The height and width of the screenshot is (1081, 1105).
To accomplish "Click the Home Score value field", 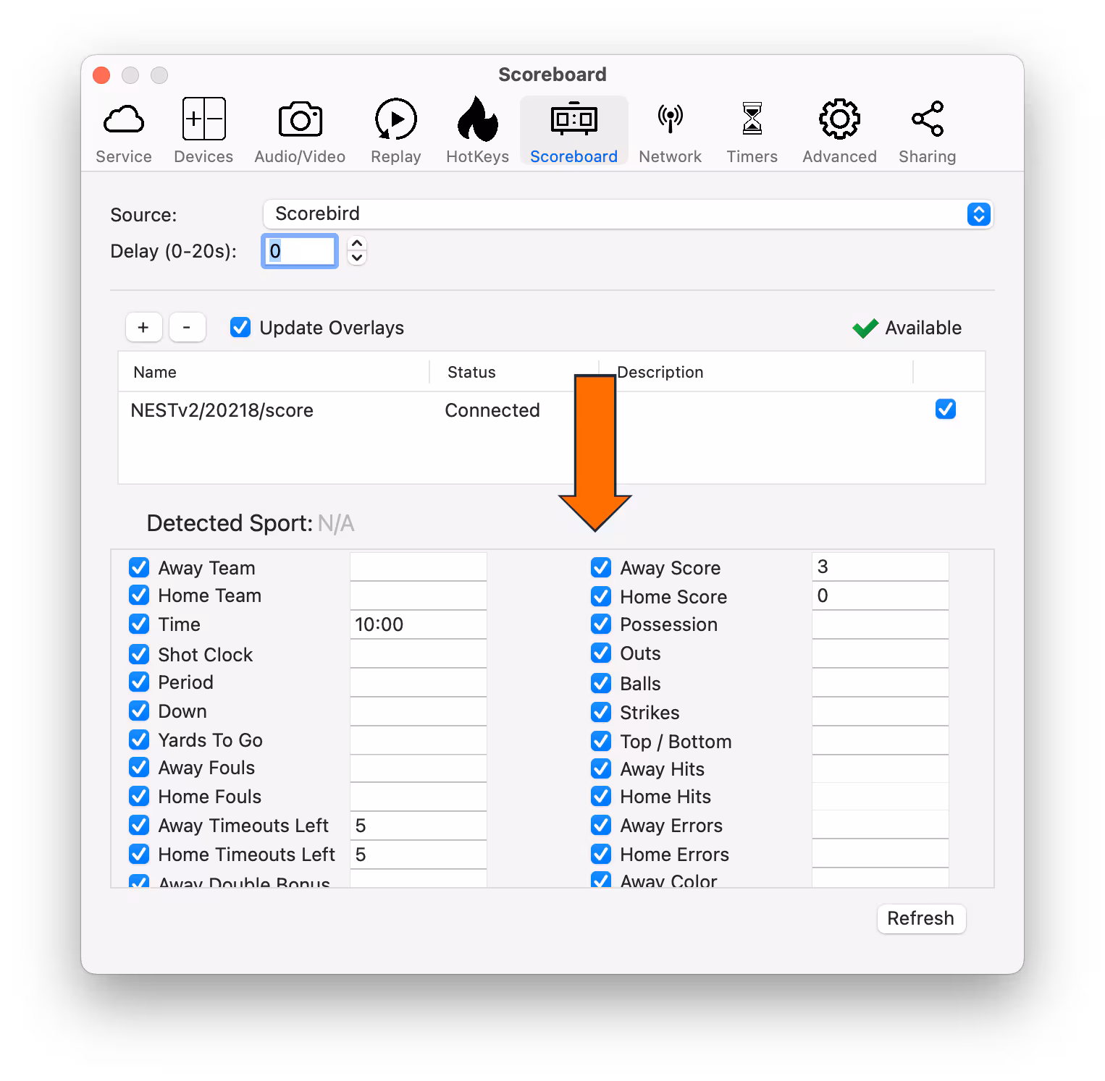I will (880, 595).
